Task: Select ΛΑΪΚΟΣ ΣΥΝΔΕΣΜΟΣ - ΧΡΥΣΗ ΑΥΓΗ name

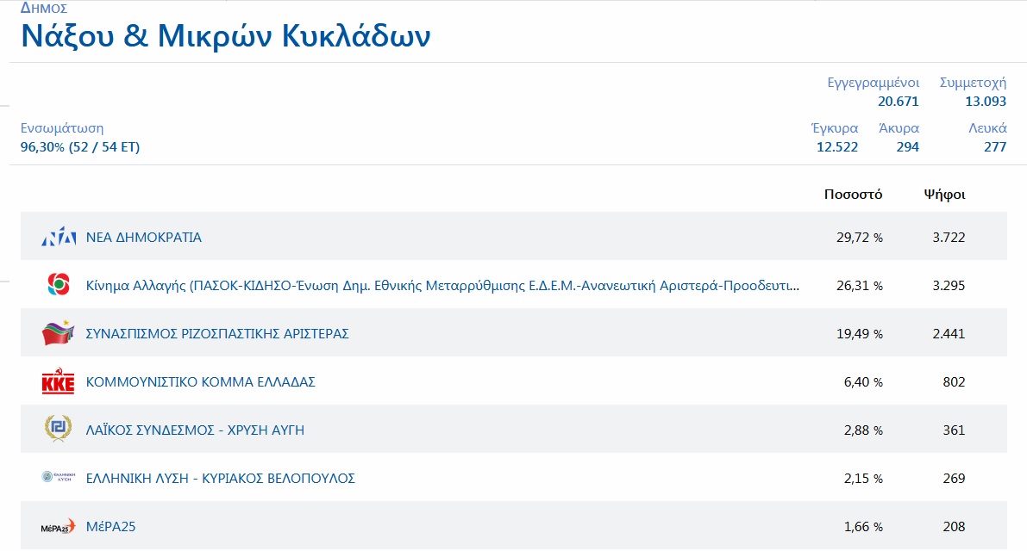Action: point(195,430)
